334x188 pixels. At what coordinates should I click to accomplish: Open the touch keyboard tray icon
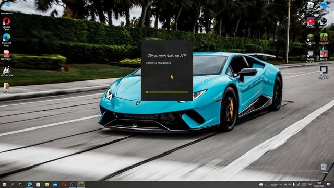pos(304,184)
